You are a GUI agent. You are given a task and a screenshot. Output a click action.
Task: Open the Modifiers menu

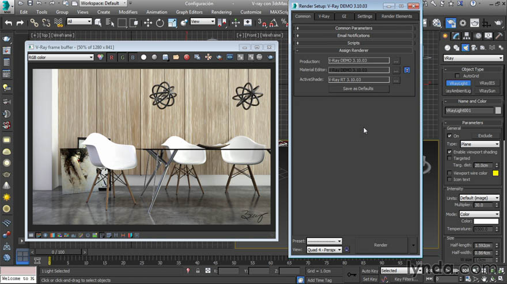coord(128,12)
